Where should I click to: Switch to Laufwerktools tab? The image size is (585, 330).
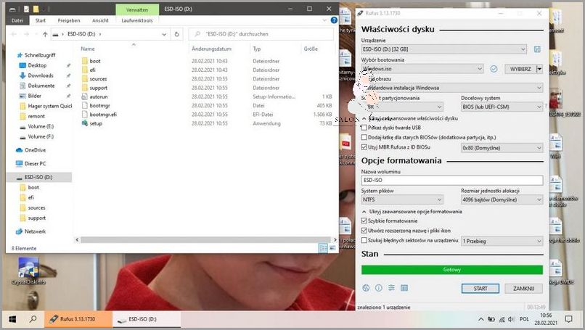tap(137, 20)
